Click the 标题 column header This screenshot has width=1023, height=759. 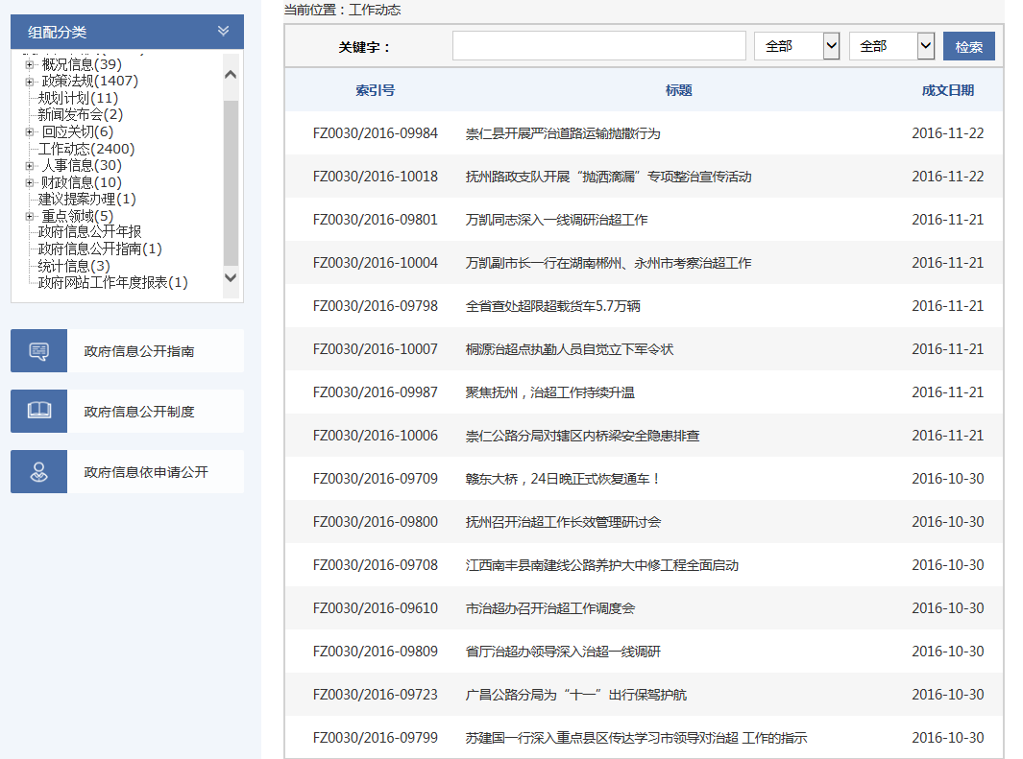(x=678, y=90)
